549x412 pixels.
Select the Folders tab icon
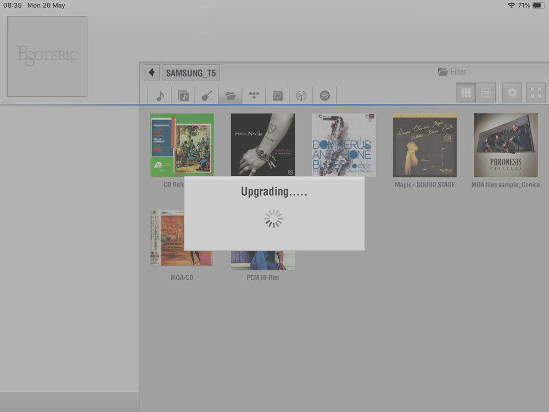[x=230, y=96]
